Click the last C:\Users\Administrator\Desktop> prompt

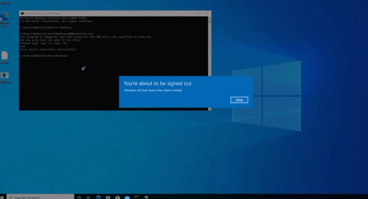click(44, 56)
